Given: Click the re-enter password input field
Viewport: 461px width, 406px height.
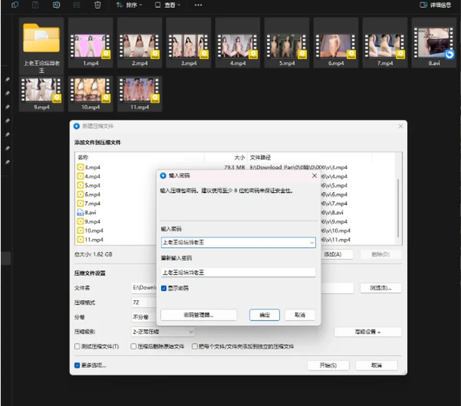Looking at the screenshot, I should [238, 272].
